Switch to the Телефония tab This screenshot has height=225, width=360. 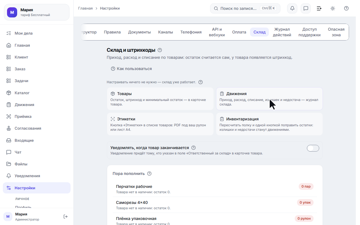pyautogui.click(x=191, y=32)
